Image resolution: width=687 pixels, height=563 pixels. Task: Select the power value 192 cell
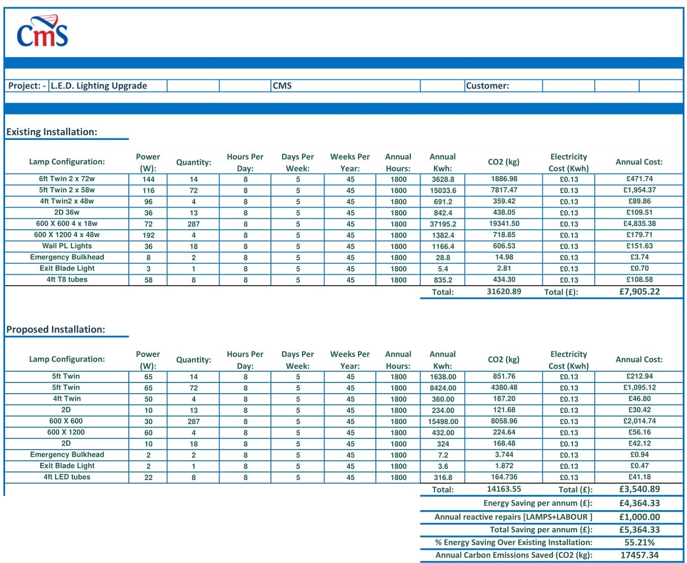click(x=148, y=235)
